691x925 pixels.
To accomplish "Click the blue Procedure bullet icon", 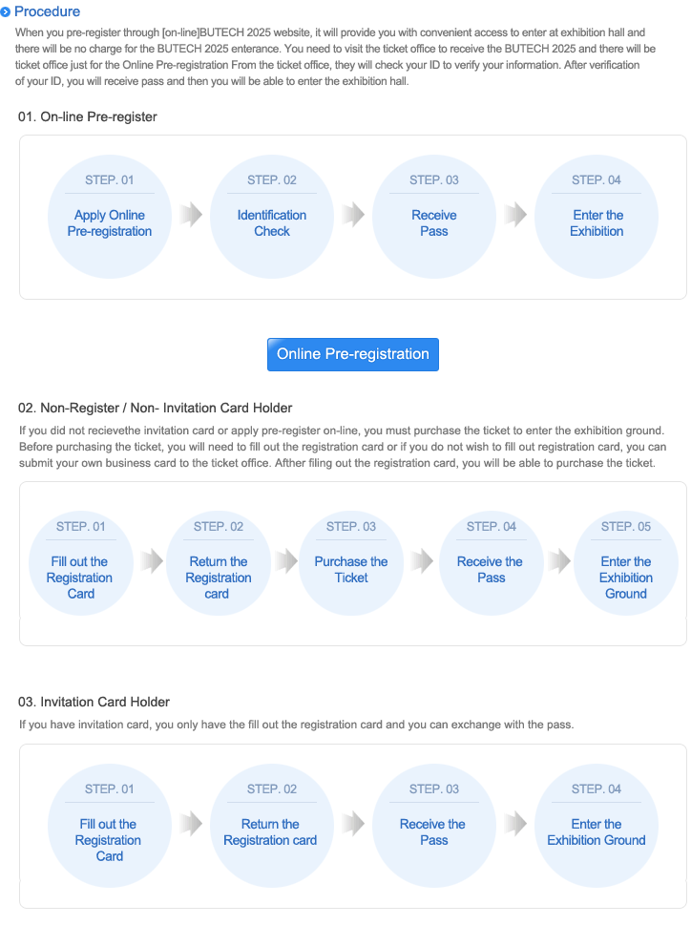I will (6, 11).
